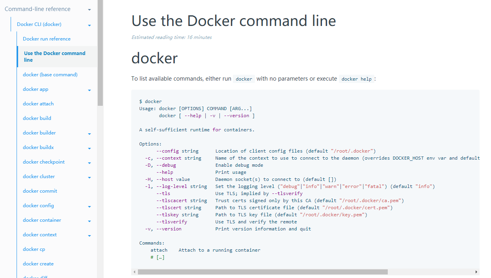Open the docker app sidebar link

pos(35,89)
